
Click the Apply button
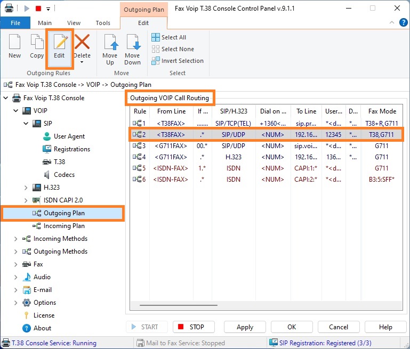245,327
